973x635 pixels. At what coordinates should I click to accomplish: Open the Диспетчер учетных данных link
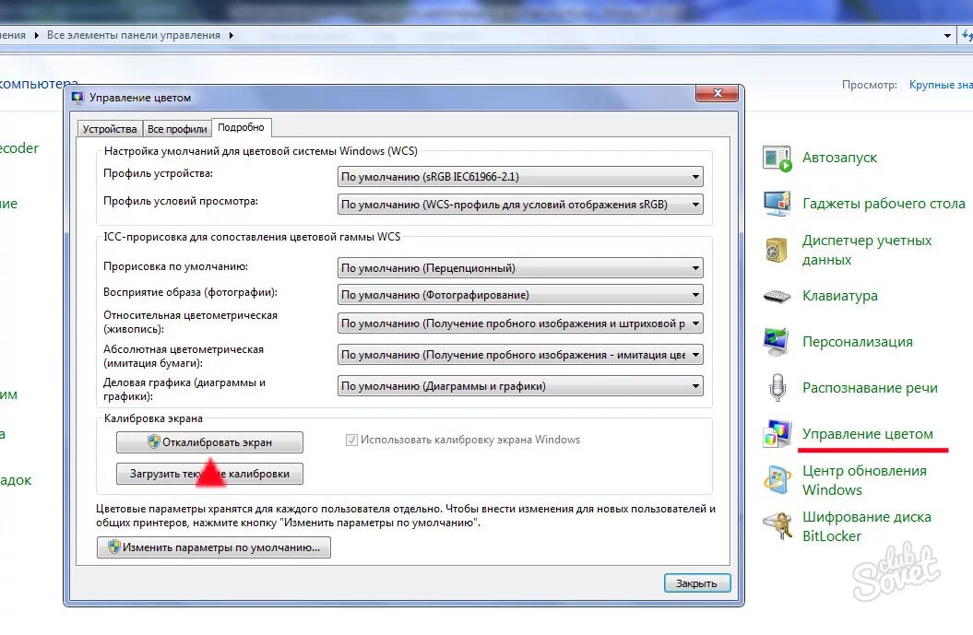pyautogui.click(x=867, y=250)
